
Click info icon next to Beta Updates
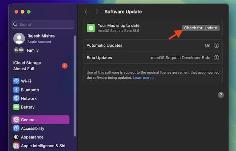(x=216, y=58)
